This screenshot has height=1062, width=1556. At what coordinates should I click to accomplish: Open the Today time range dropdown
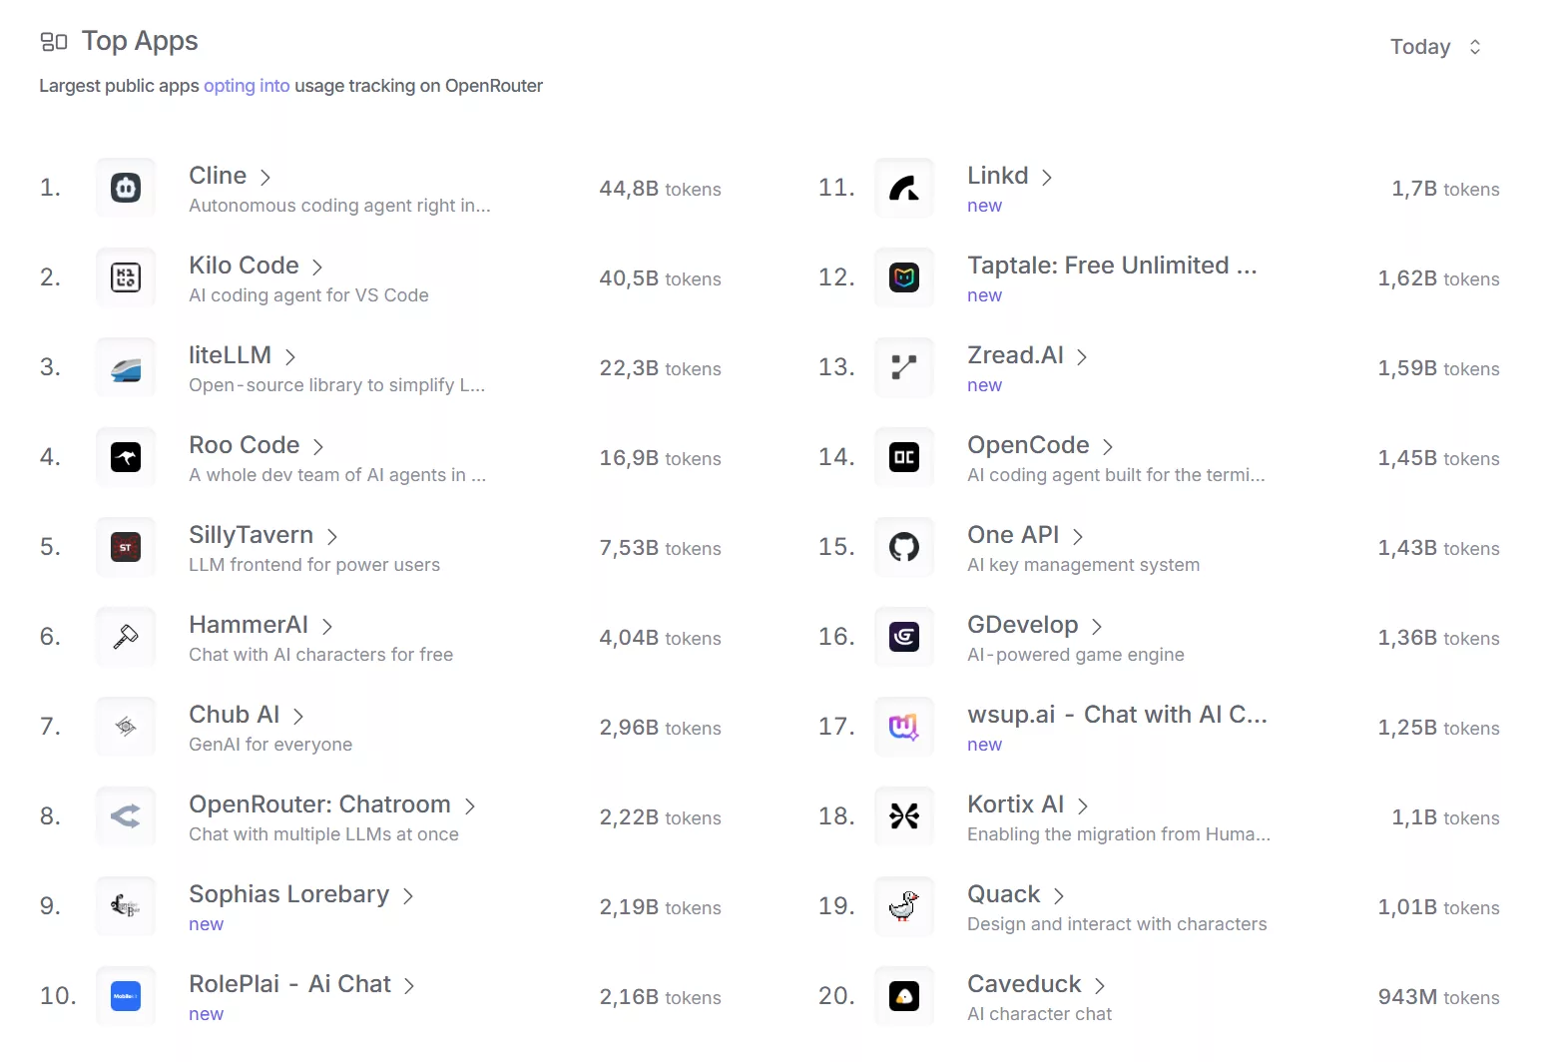click(1435, 47)
